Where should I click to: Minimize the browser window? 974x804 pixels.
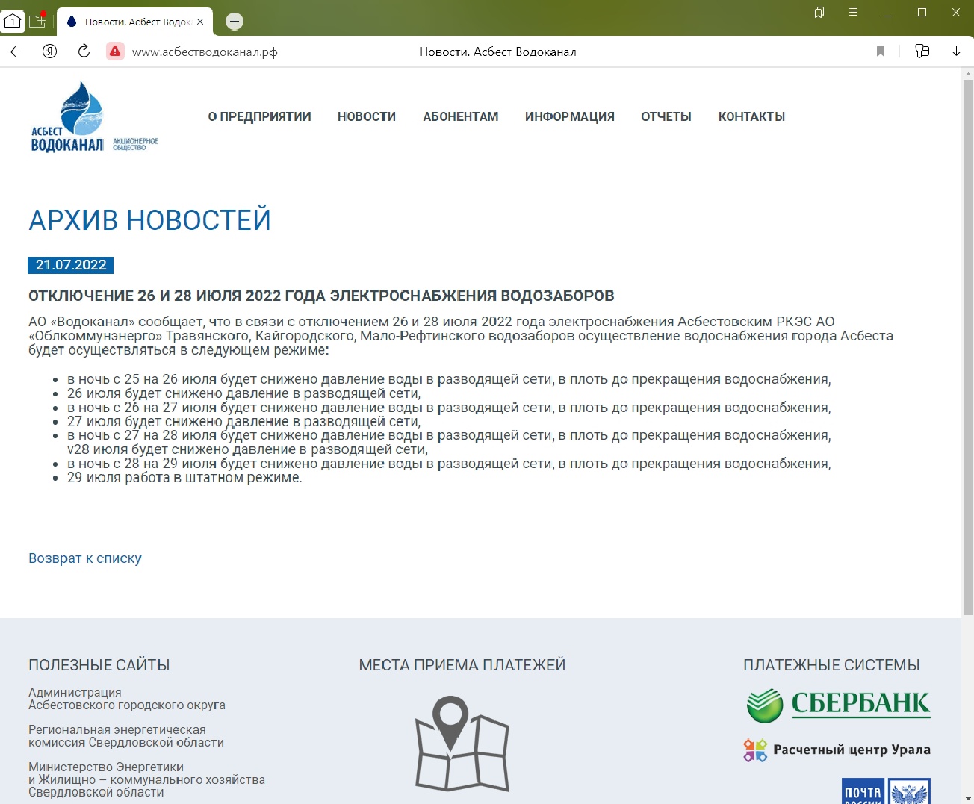click(x=887, y=13)
